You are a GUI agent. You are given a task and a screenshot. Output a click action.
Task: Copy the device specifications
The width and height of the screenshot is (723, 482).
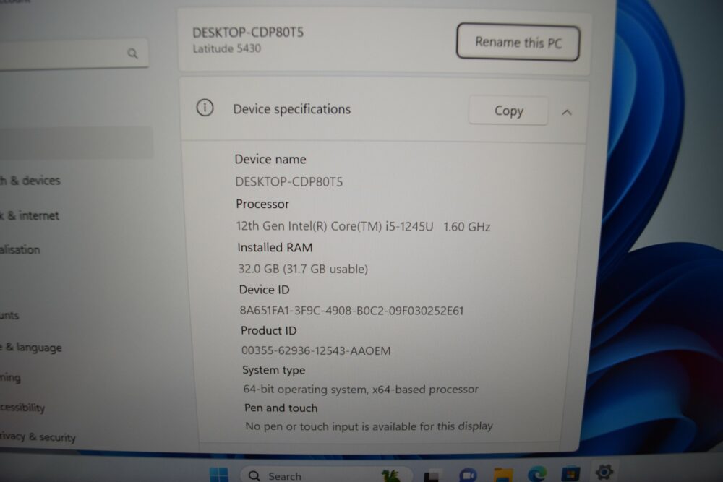(x=508, y=111)
